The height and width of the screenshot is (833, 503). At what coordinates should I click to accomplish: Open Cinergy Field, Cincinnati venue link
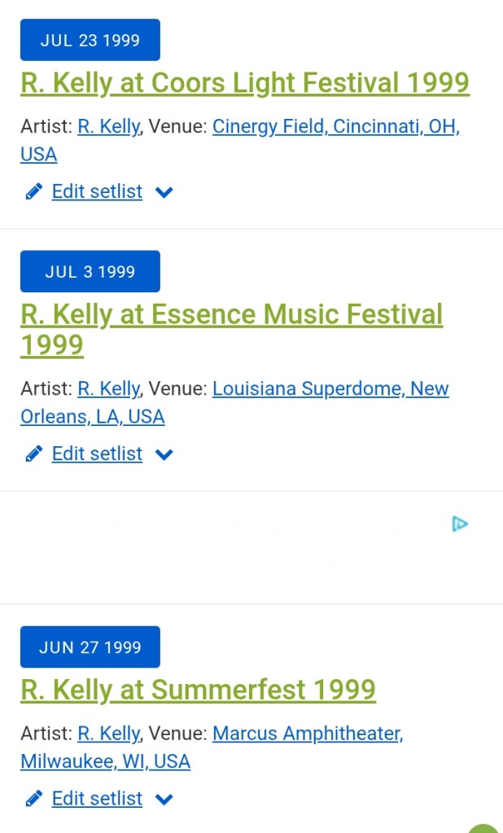click(x=335, y=127)
